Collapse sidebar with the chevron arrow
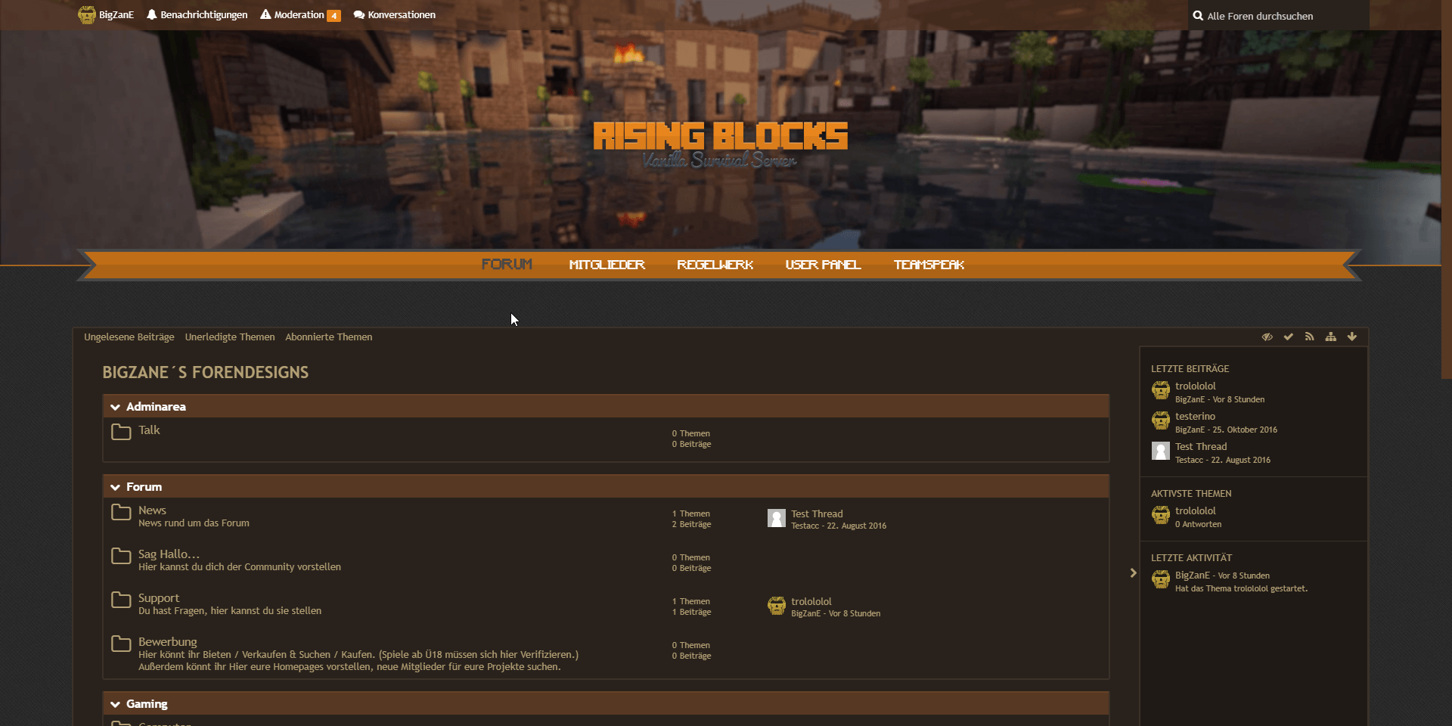1452x726 pixels. 1133,572
